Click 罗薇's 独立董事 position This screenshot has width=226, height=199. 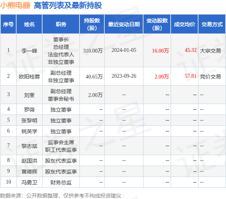[x=61, y=110]
